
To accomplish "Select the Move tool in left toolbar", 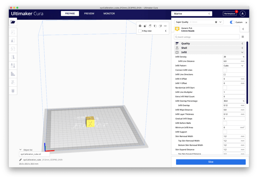I will pyautogui.click(x=13, y=32).
